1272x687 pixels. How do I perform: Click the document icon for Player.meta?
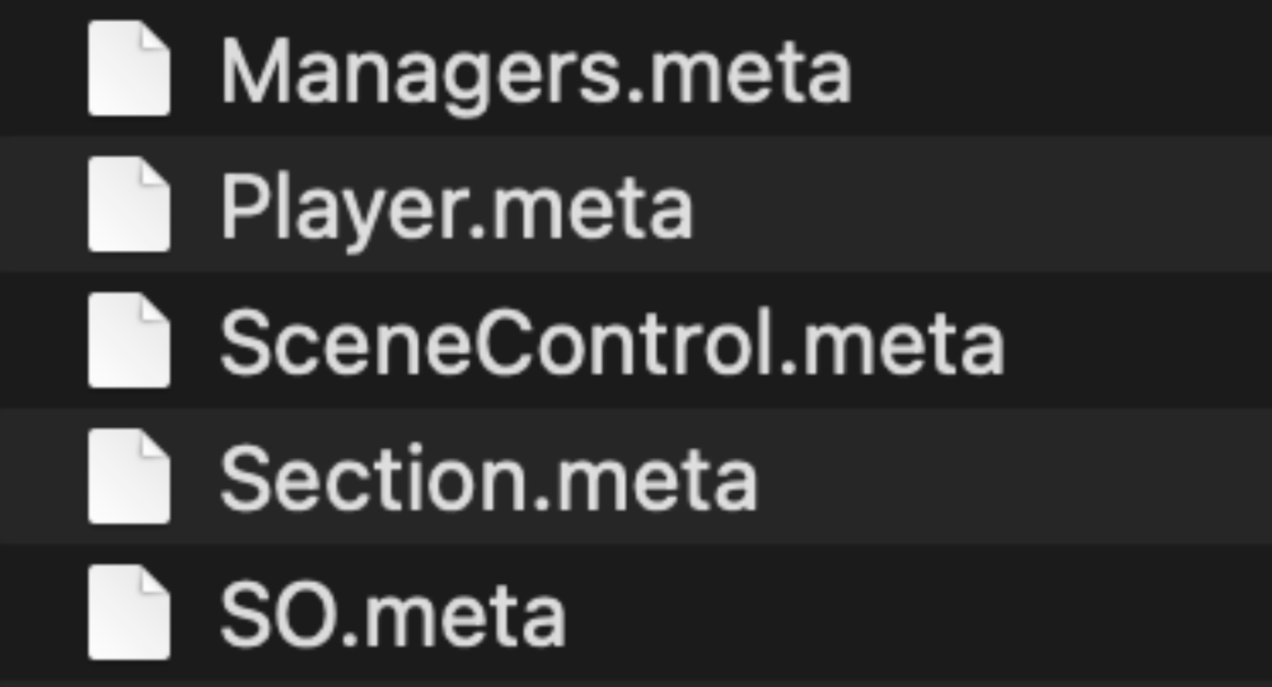(x=129, y=204)
